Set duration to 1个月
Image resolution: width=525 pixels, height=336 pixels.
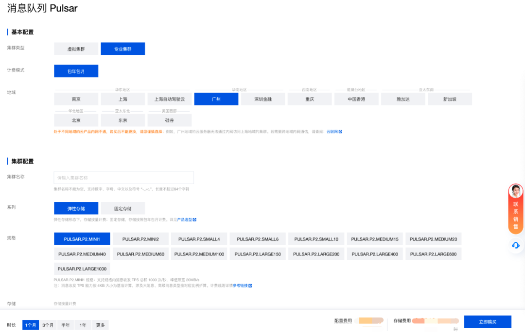click(31, 325)
